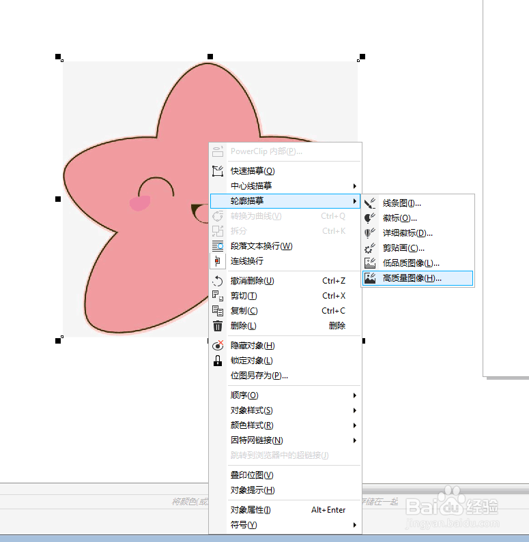529x542 pixels.
Task: Click the hide object eye icon
Action: pyautogui.click(x=218, y=346)
